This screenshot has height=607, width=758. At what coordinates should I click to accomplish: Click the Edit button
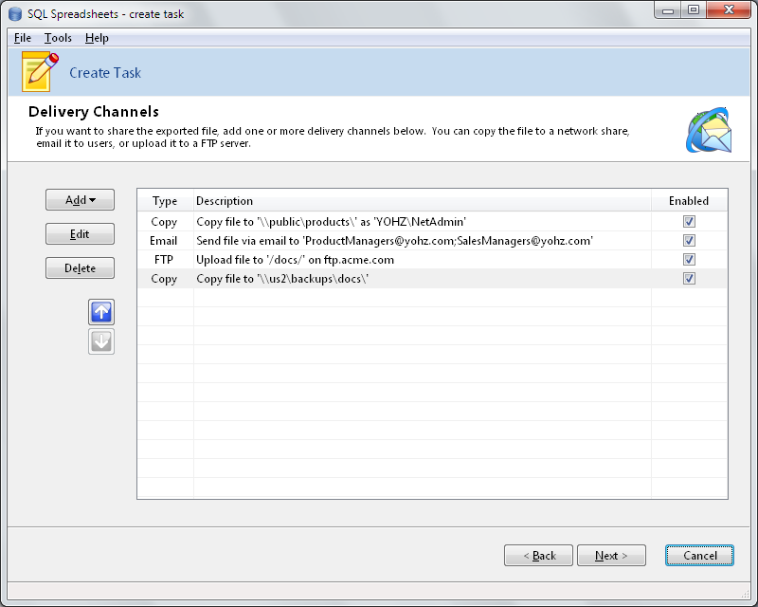(x=81, y=234)
